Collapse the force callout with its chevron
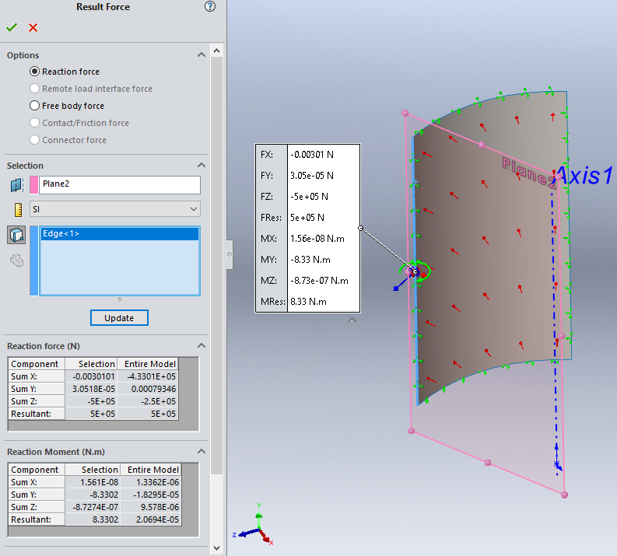Viewport: 617px width, 556px height. (x=352, y=319)
